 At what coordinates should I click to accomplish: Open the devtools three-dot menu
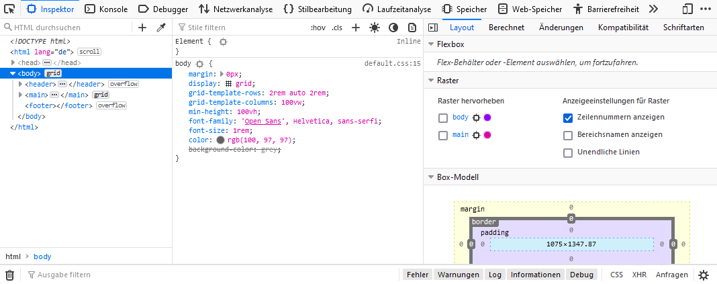click(x=706, y=9)
